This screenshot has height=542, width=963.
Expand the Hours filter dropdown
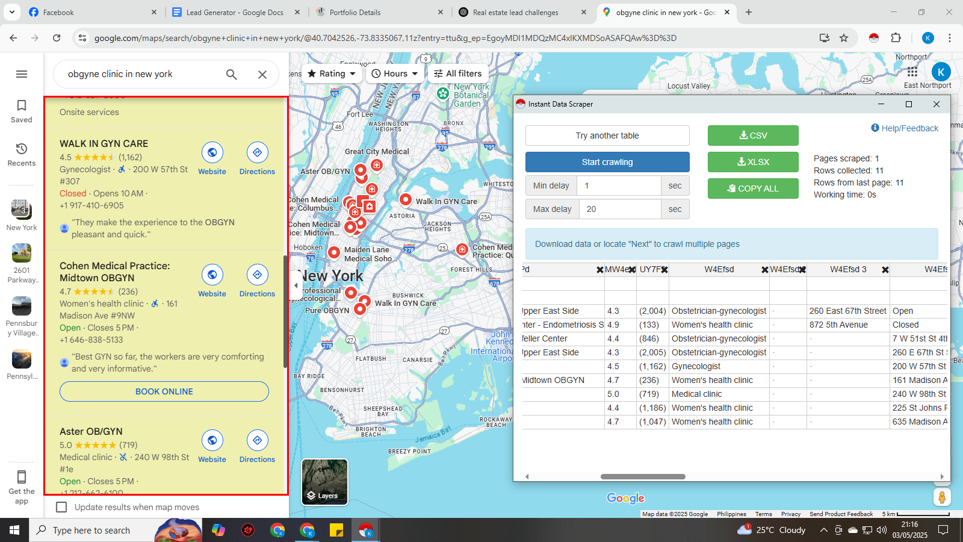[x=395, y=73]
